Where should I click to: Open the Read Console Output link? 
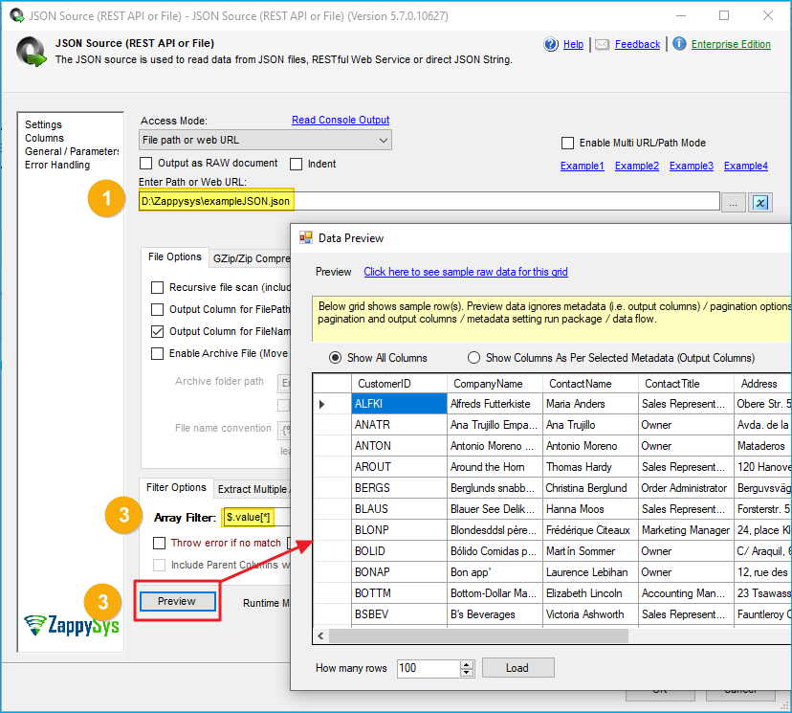click(x=341, y=120)
